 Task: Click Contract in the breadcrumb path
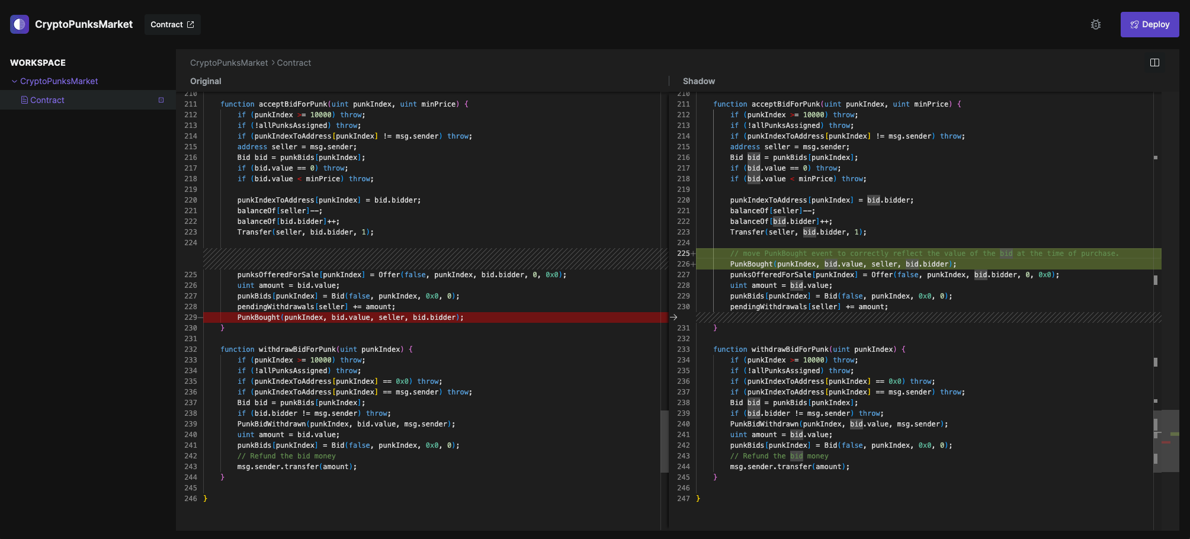294,63
